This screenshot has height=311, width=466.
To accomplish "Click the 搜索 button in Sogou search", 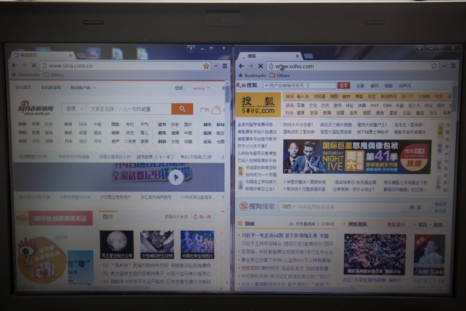I will (x=416, y=207).
